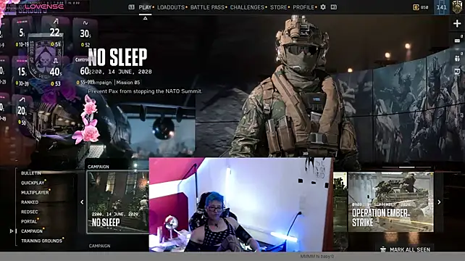The height and width of the screenshot is (261, 465).
Task: Open the messages icon in right sidebar
Action: click(x=457, y=41)
